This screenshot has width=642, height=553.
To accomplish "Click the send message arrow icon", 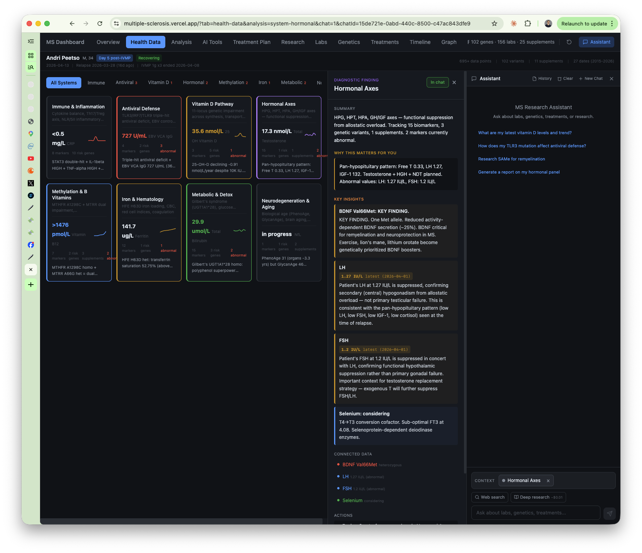I will point(610,513).
